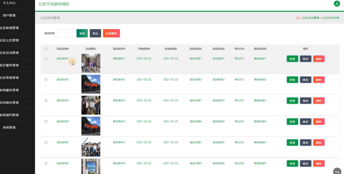
Task: Check the box for 活动名称4 row
Action: (46, 121)
